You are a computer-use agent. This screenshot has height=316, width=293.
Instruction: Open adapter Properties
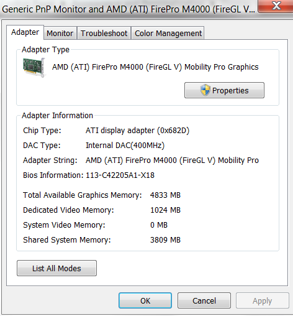point(224,90)
